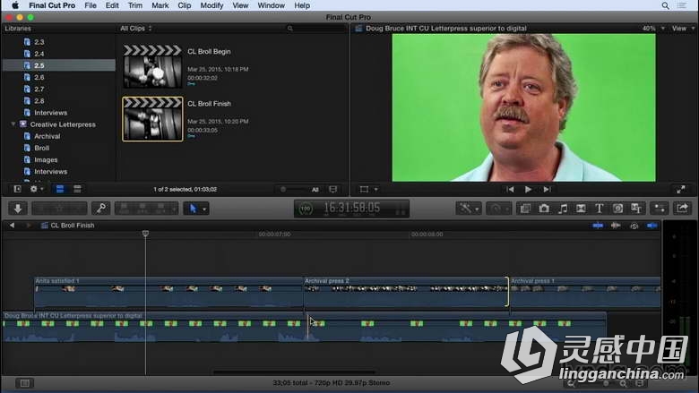The image size is (699, 393).
Task: Click the timeline horizontal scrollbar
Action: coord(295,372)
